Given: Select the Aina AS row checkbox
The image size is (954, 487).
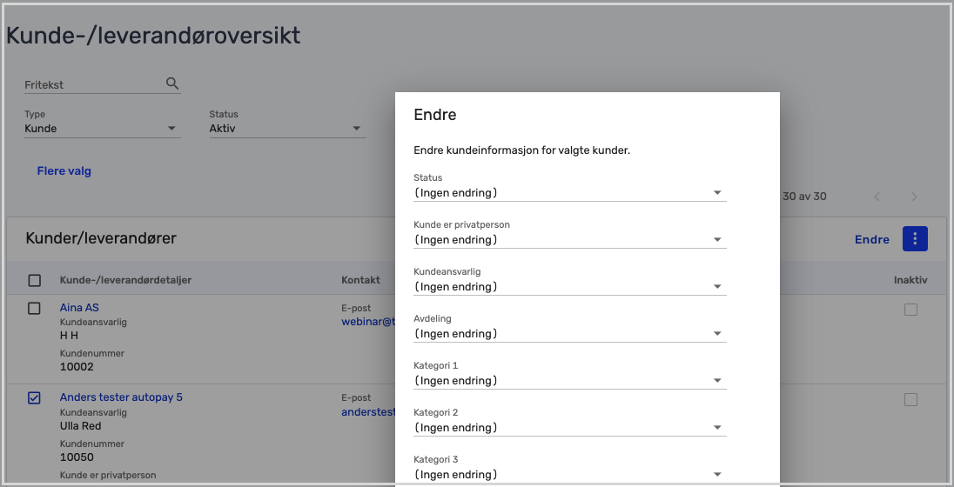Looking at the screenshot, I should pyautogui.click(x=34, y=308).
